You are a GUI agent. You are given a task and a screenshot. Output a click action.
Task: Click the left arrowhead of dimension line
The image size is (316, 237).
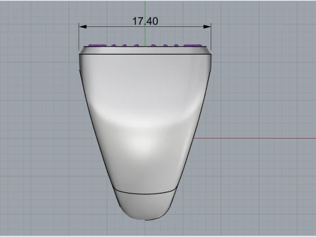pyautogui.click(x=83, y=27)
